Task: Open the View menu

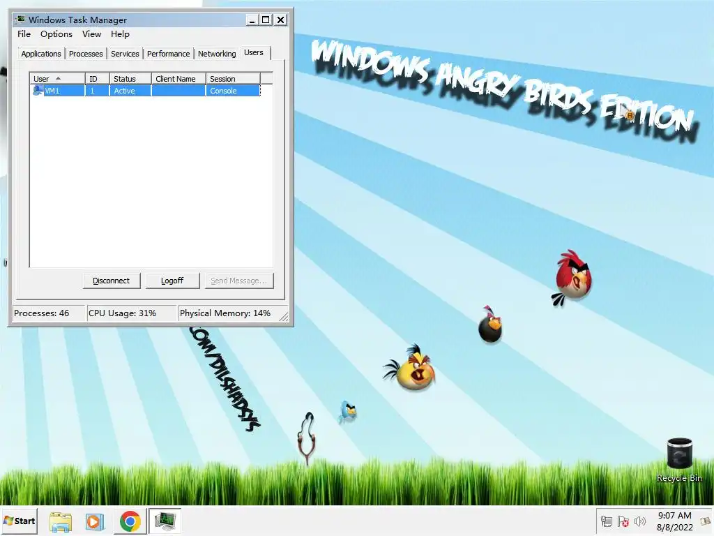Action: point(91,34)
